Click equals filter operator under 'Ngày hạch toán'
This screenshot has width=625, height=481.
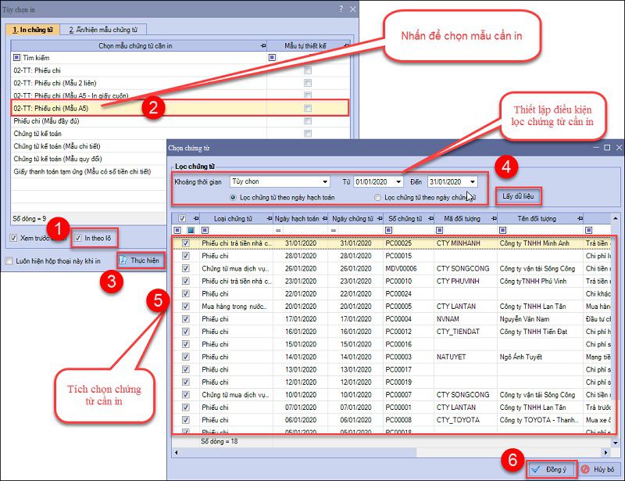point(278,230)
